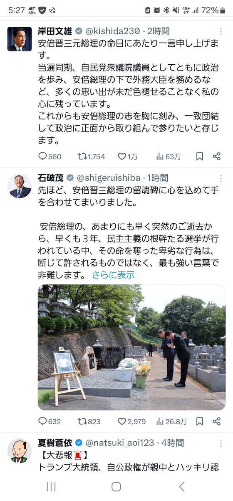Image resolution: width=233 pixels, height=501 pixels.
Task: Open the cemetery photo in 石破茂's post
Action: pyautogui.click(x=131, y=347)
